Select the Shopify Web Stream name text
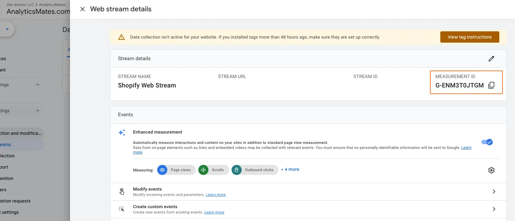The height and width of the screenshot is (221, 515). [x=147, y=85]
